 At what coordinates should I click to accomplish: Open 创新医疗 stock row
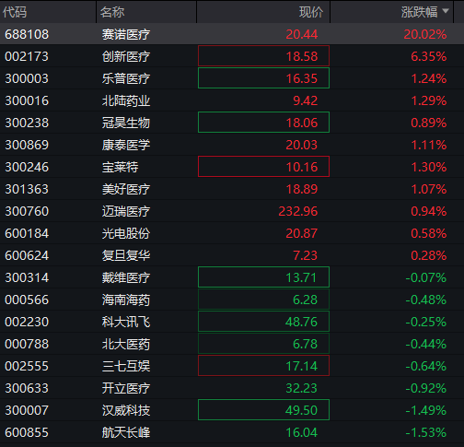pyautogui.click(x=232, y=56)
